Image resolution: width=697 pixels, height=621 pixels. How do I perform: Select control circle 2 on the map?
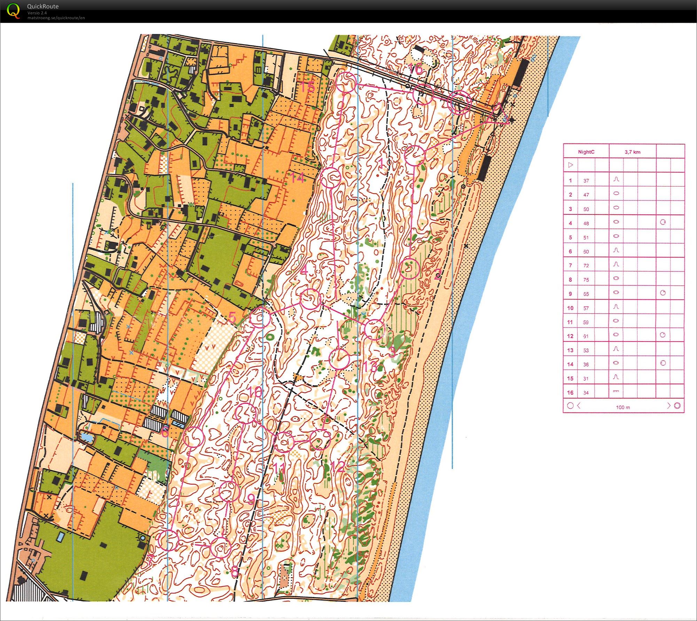click(x=409, y=268)
